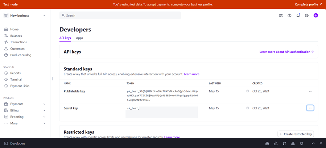Click the help question mark icon
This screenshot has height=148, width=326.
pos(289,16)
